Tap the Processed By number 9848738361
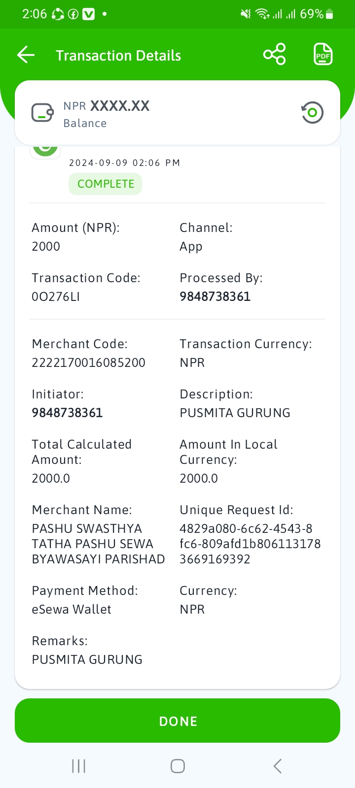Viewport: 355px width, 788px height. point(215,296)
